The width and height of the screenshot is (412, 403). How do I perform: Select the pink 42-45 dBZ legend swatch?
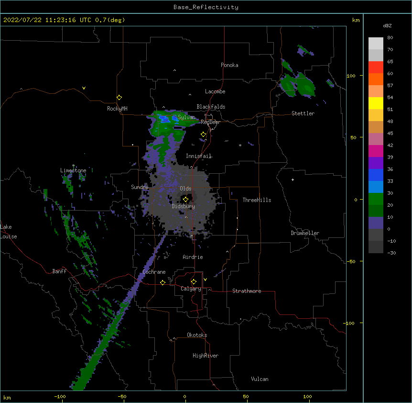coord(376,139)
